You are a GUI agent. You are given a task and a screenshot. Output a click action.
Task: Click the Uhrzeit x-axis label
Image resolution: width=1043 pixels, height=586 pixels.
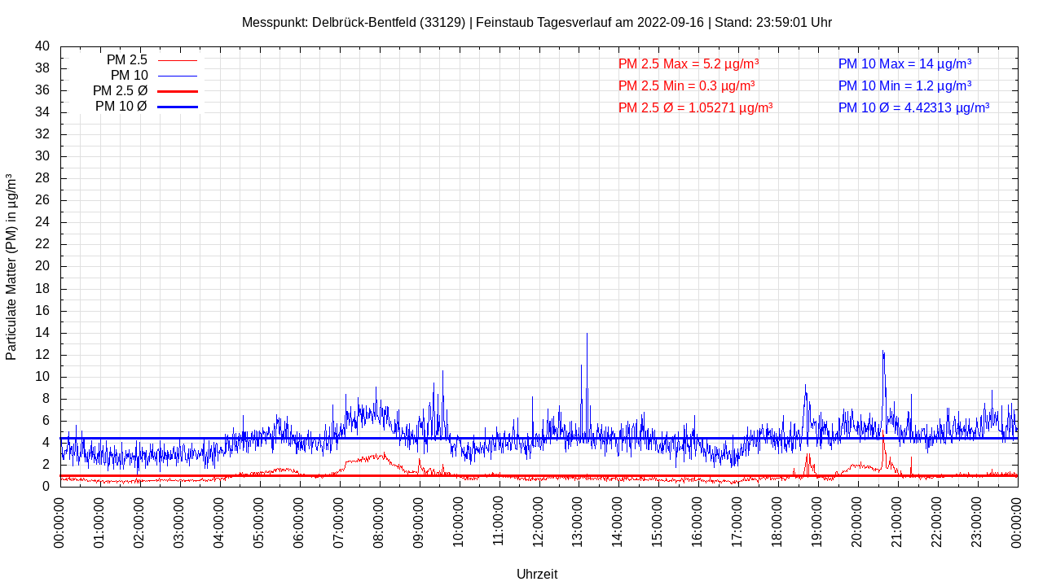coord(537,574)
